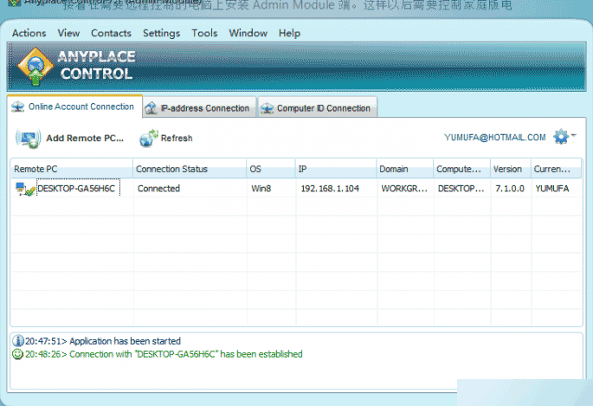
Task: Click the DESKTOP... computer name cell
Action: pyautogui.click(x=461, y=188)
